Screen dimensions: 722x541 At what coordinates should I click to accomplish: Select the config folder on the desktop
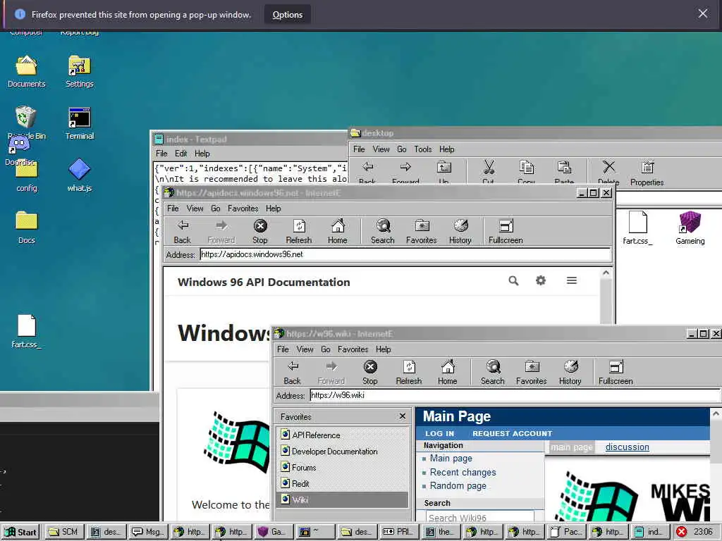click(26, 177)
